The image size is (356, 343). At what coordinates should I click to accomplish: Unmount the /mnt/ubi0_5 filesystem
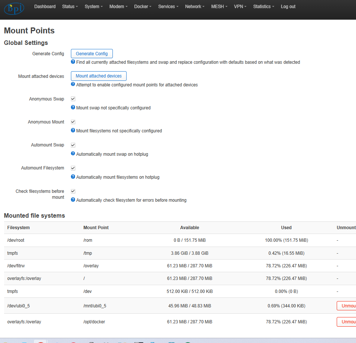tap(347, 306)
